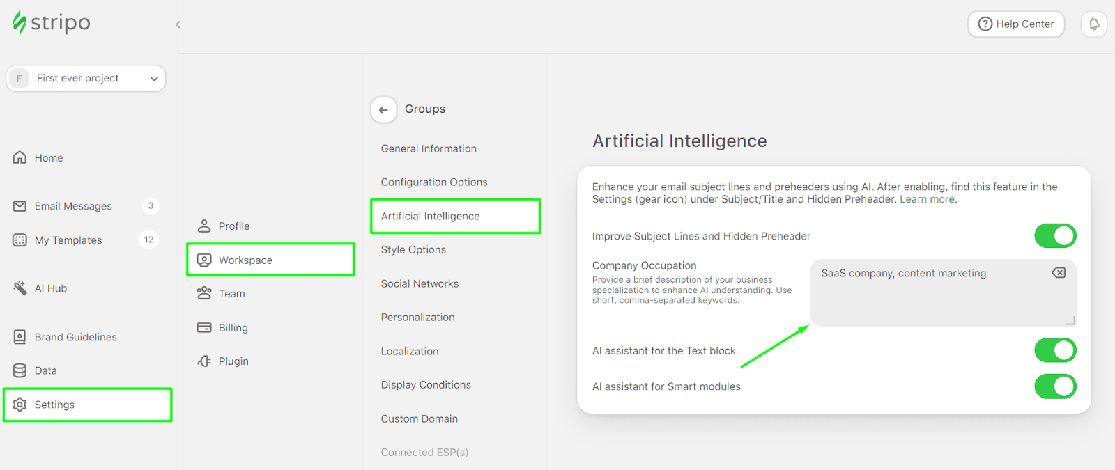Open Brand Guidelines via its sidebar icon

(x=20, y=336)
